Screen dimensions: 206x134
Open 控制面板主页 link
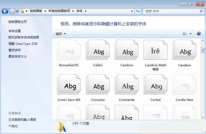[x=17, y=22]
